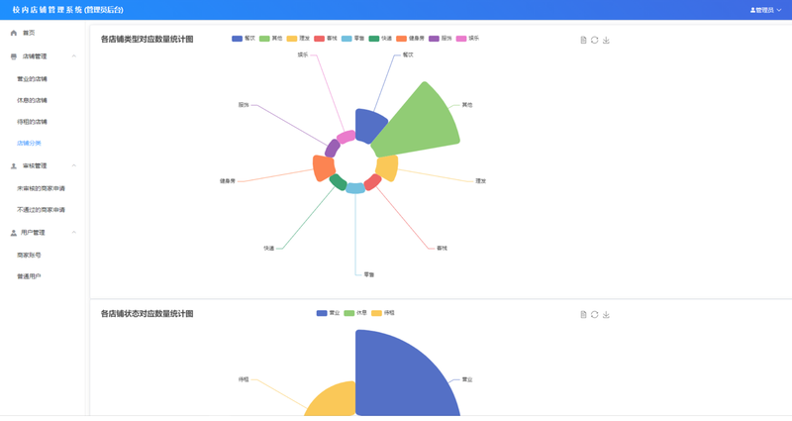Screen dimensions: 792x421
Task: Collapse the 店铺管理 menu chevron
Action: tap(74, 56)
